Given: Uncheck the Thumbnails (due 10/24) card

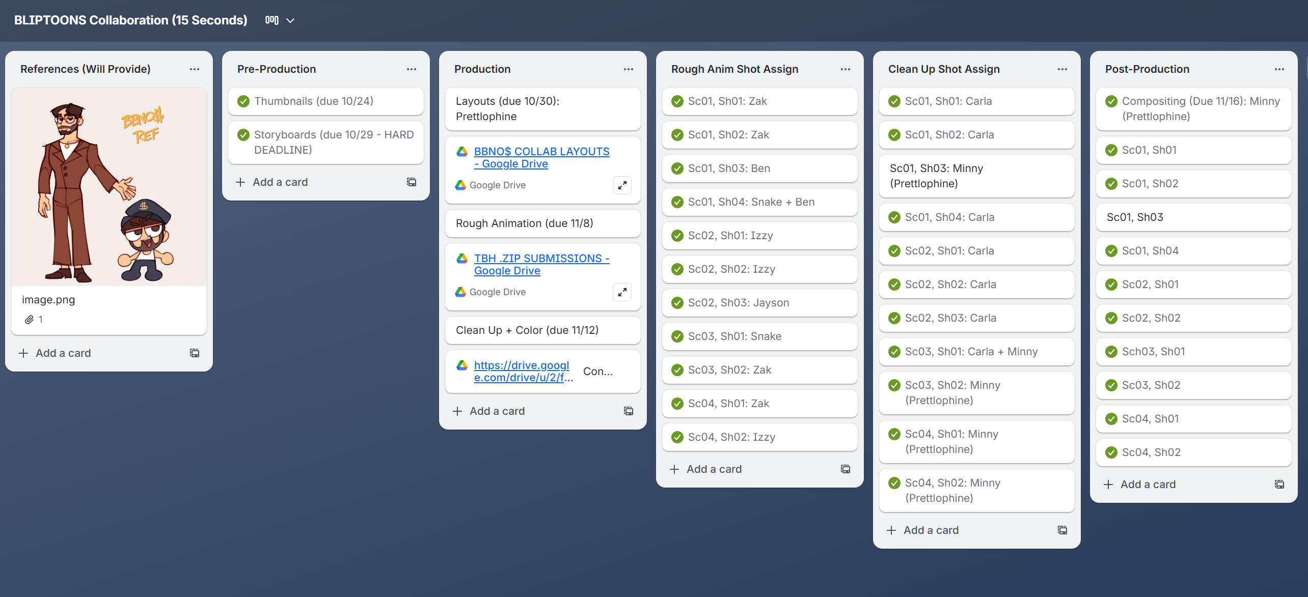Looking at the screenshot, I should 243,101.
